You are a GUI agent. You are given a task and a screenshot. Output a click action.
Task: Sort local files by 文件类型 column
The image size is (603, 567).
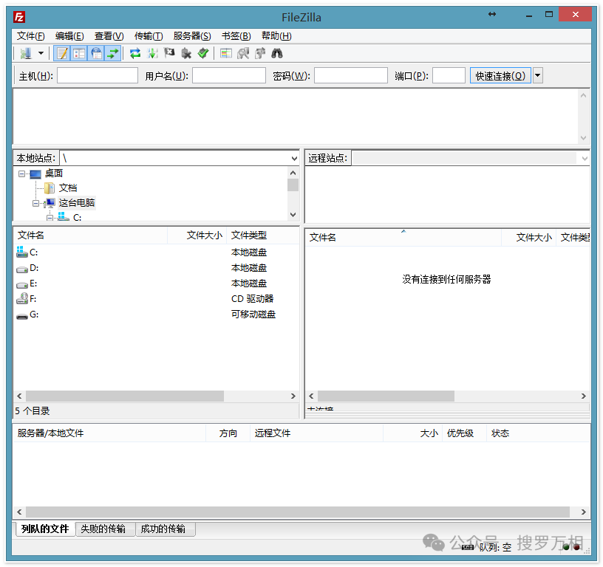pos(249,236)
